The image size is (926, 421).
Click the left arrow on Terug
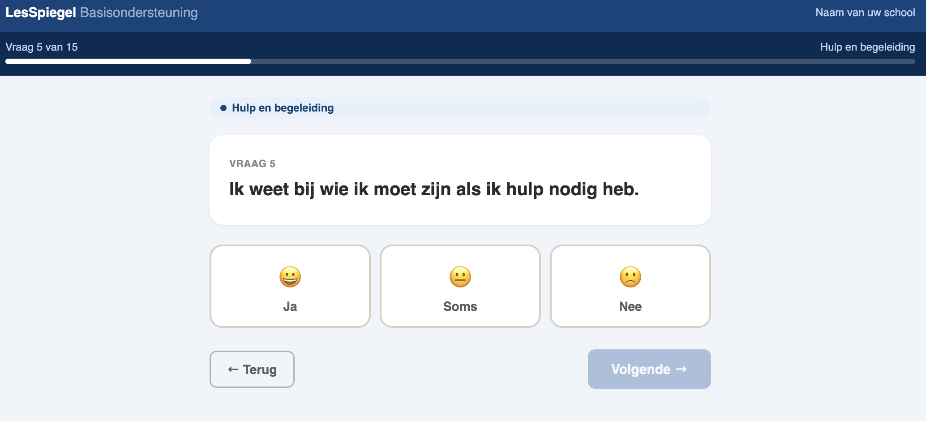(233, 369)
